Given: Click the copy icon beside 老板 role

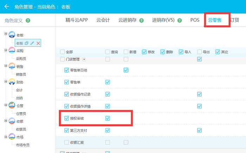Looking at the screenshot, I should pyautogui.click(x=26, y=43).
